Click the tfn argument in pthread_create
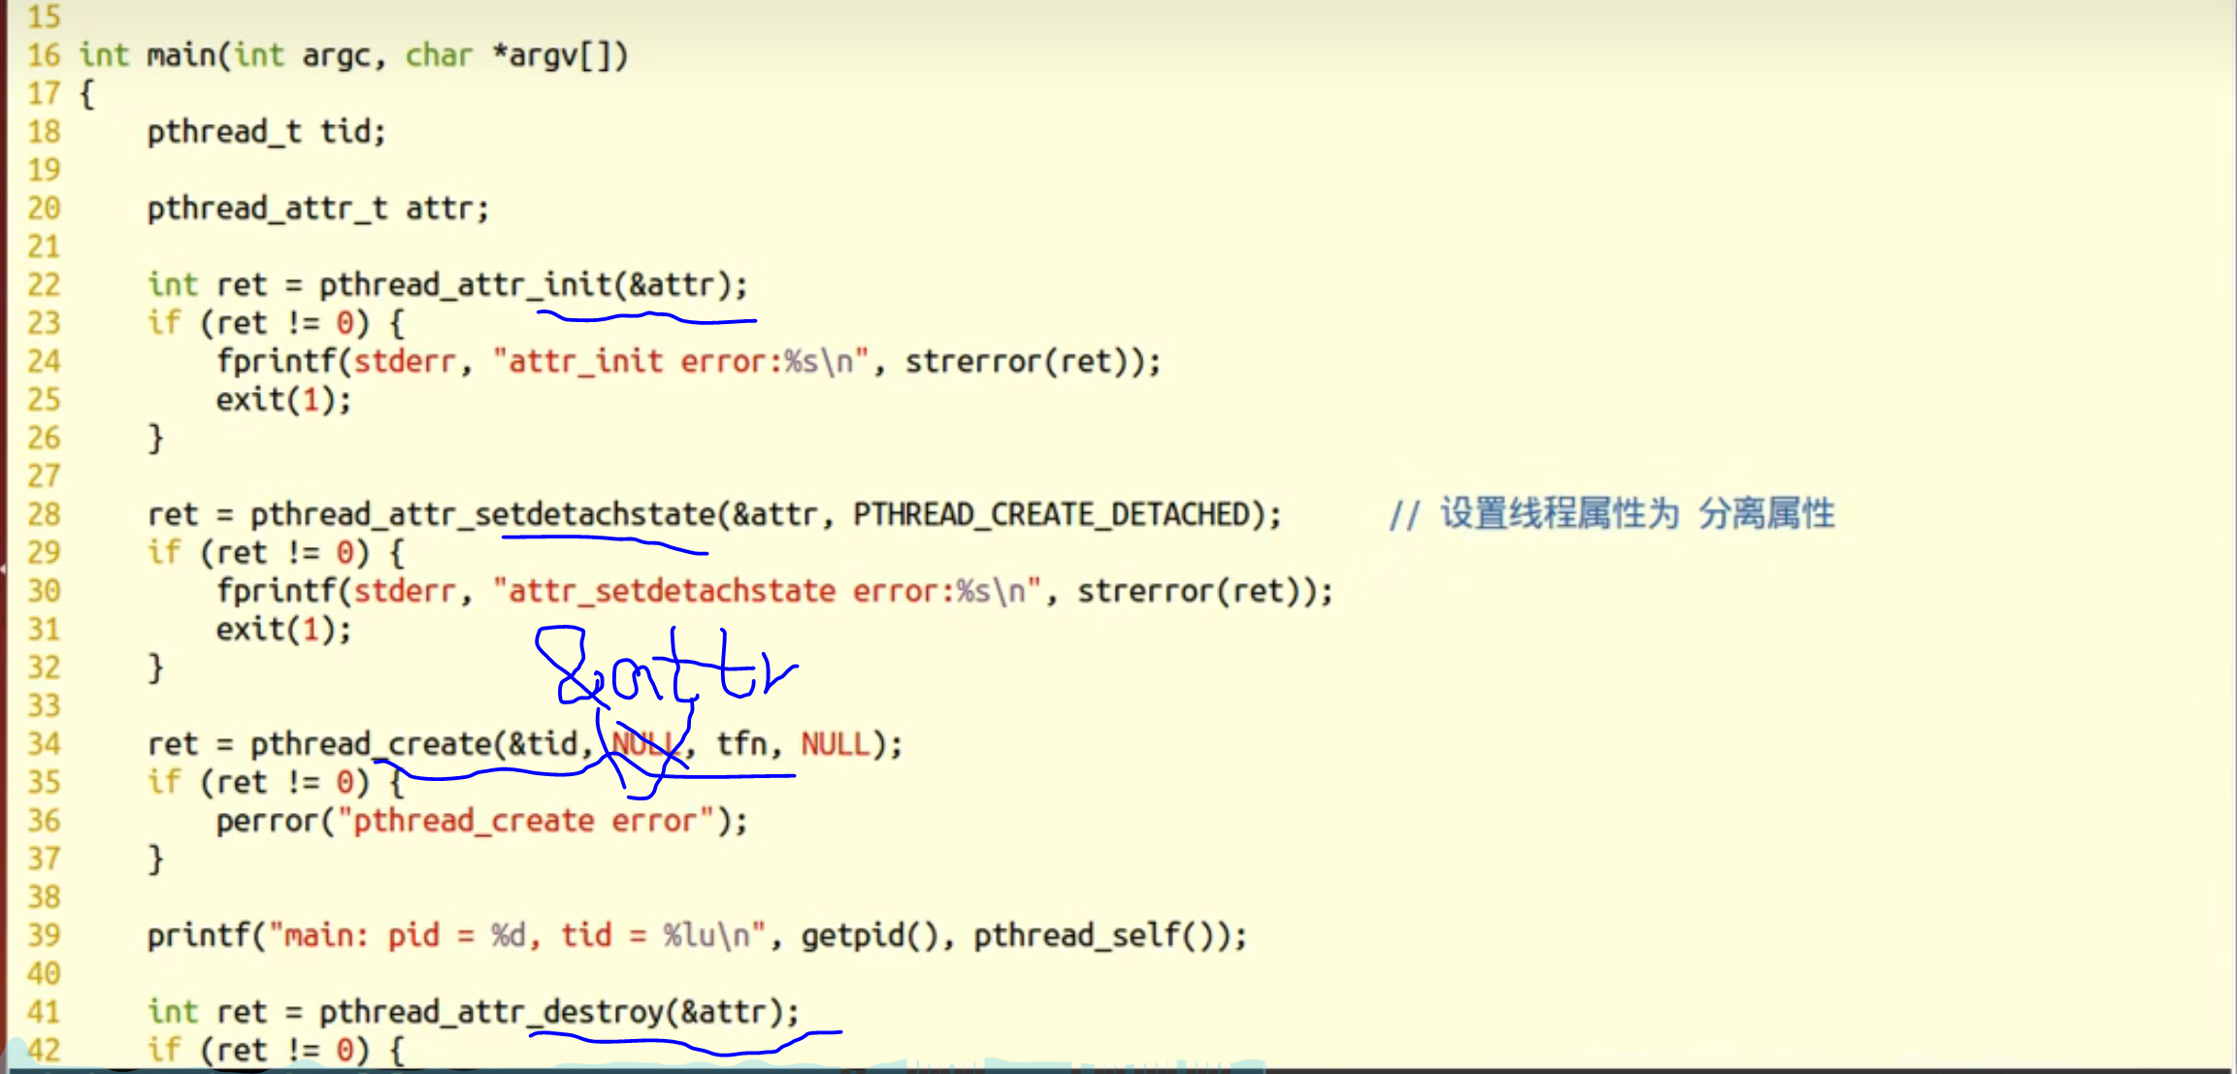This screenshot has width=2237, height=1074. [x=741, y=744]
